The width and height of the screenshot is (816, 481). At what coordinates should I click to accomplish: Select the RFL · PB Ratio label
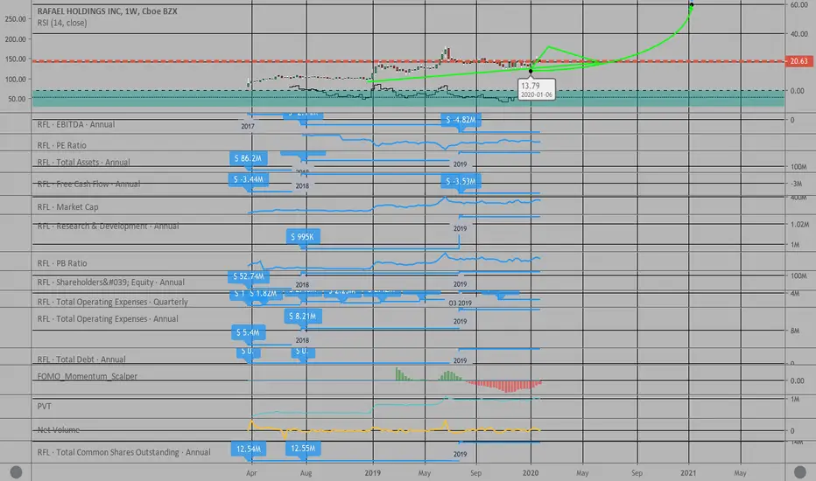tap(62, 263)
